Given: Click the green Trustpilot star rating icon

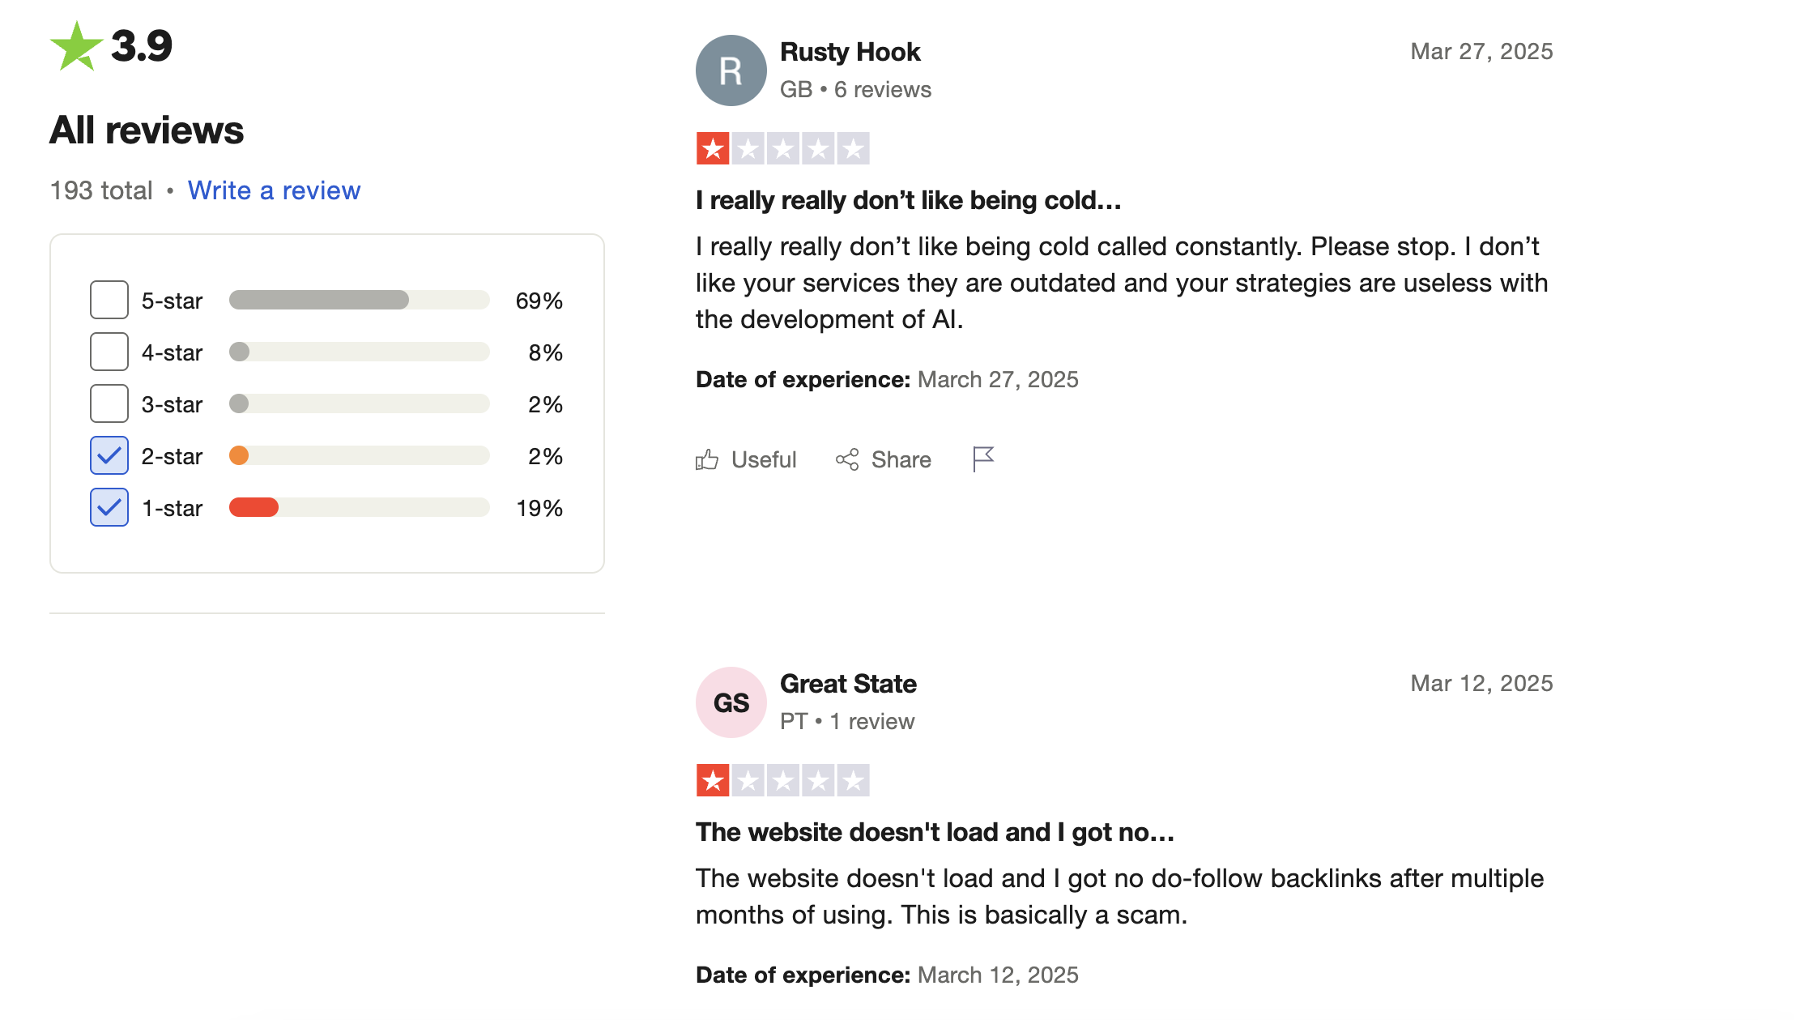Looking at the screenshot, I should click(76, 47).
